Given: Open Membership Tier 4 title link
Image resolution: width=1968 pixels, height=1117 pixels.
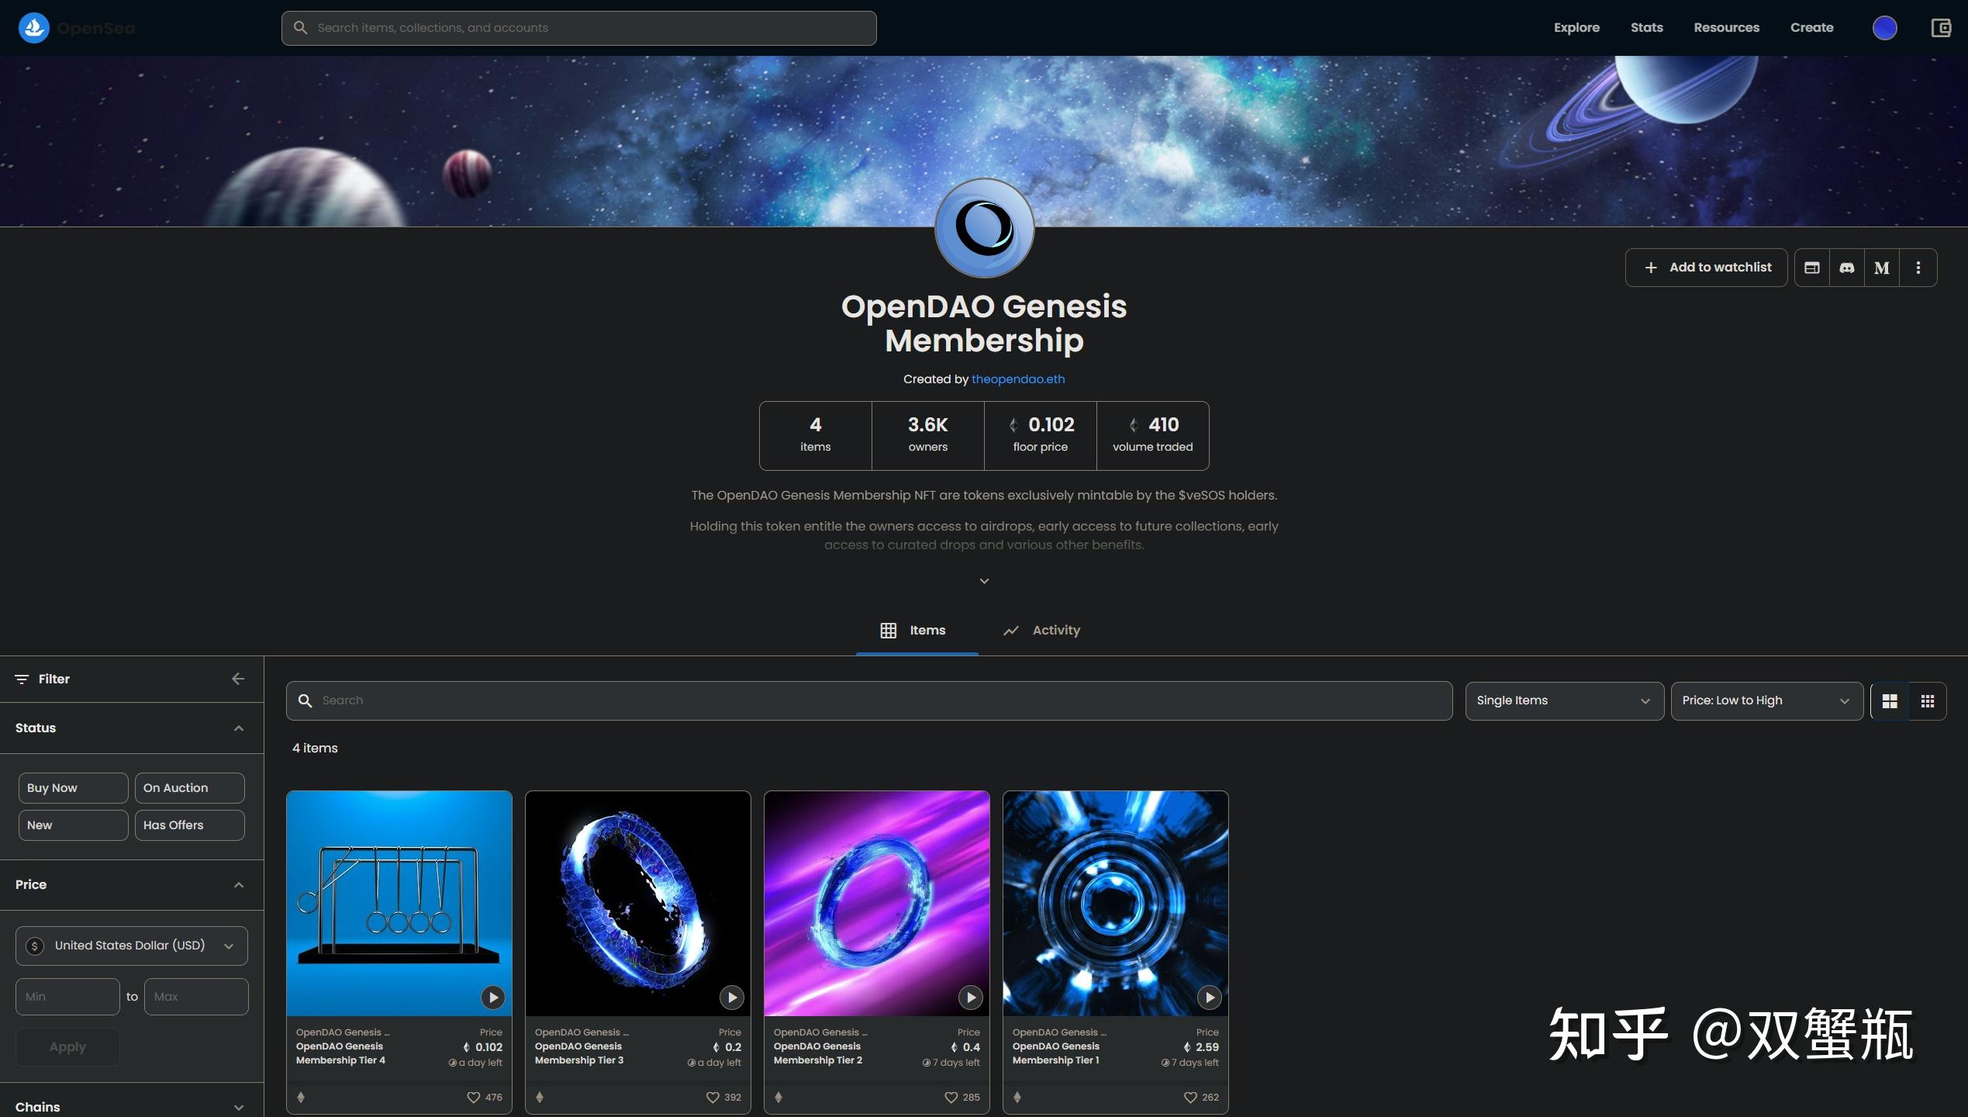Looking at the screenshot, I should click(340, 1053).
